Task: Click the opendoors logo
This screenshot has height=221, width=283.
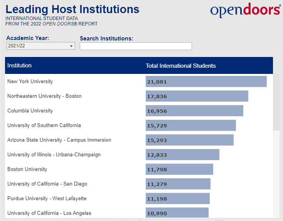Action: tap(246, 10)
